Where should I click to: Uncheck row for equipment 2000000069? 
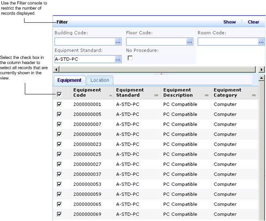click(59, 214)
